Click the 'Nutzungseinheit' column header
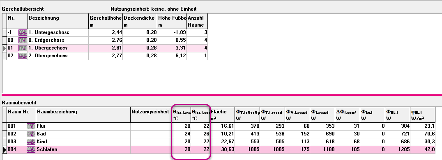This screenshot has height=160, width=442. click(x=152, y=115)
